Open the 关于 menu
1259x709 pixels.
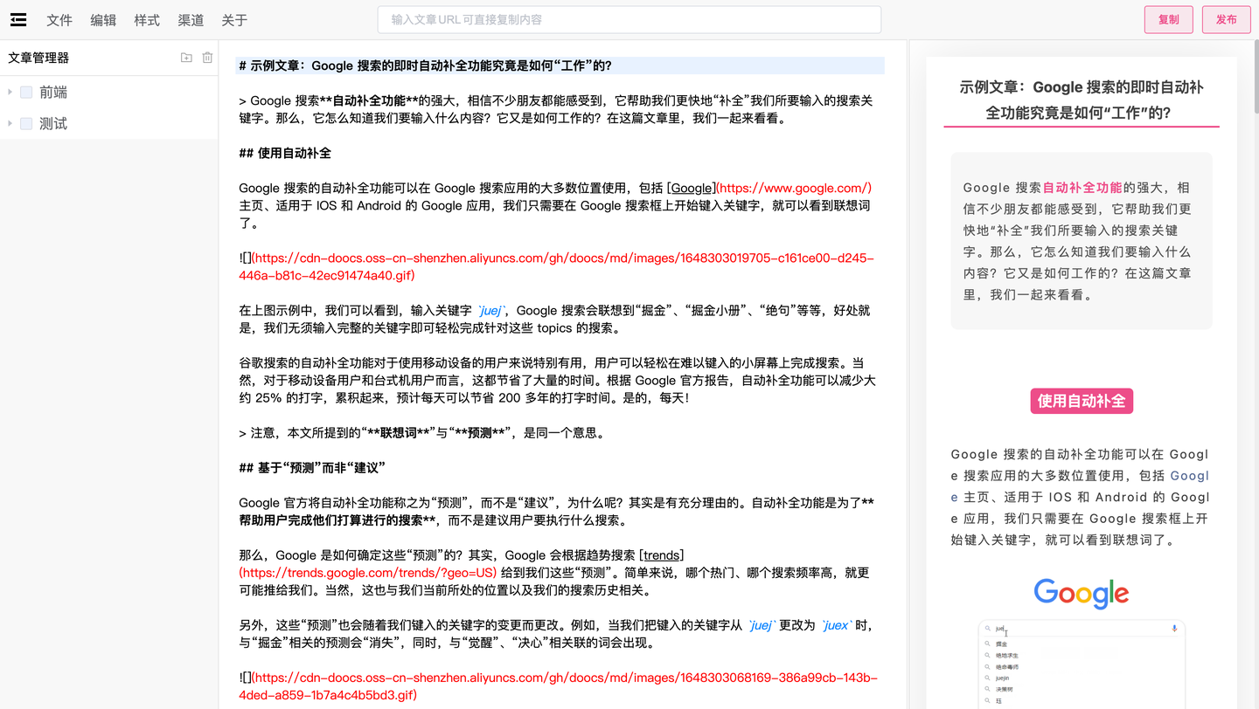pyautogui.click(x=234, y=20)
